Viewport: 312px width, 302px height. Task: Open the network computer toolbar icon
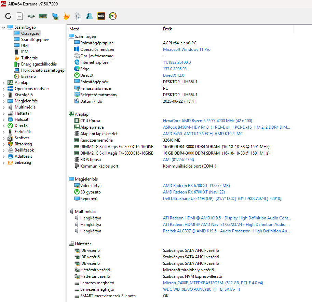[x=55, y=16]
